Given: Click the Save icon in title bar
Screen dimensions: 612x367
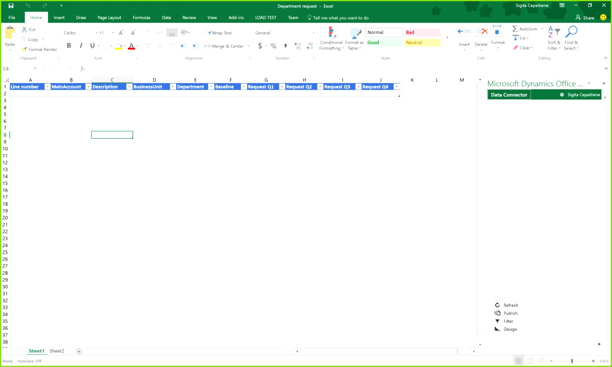Looking at the screenshot, I should tap(11, 6).
